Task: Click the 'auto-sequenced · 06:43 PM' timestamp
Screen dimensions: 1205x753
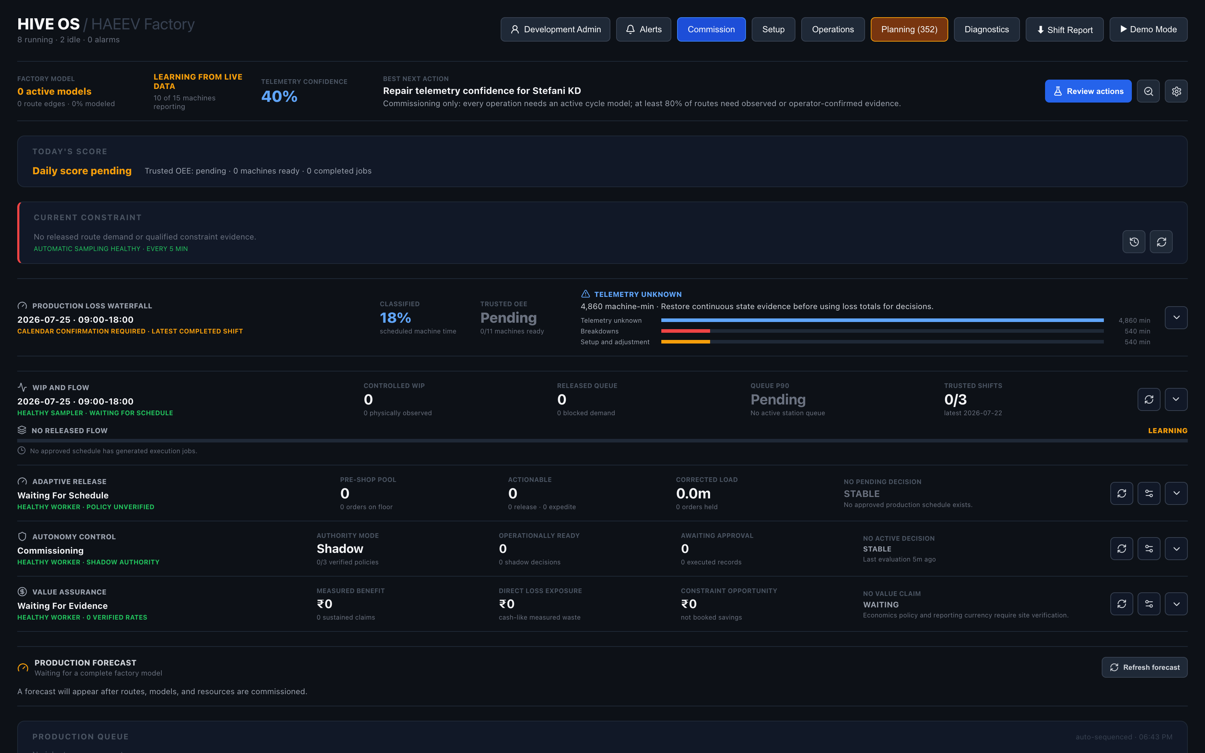Action: 1124,737
